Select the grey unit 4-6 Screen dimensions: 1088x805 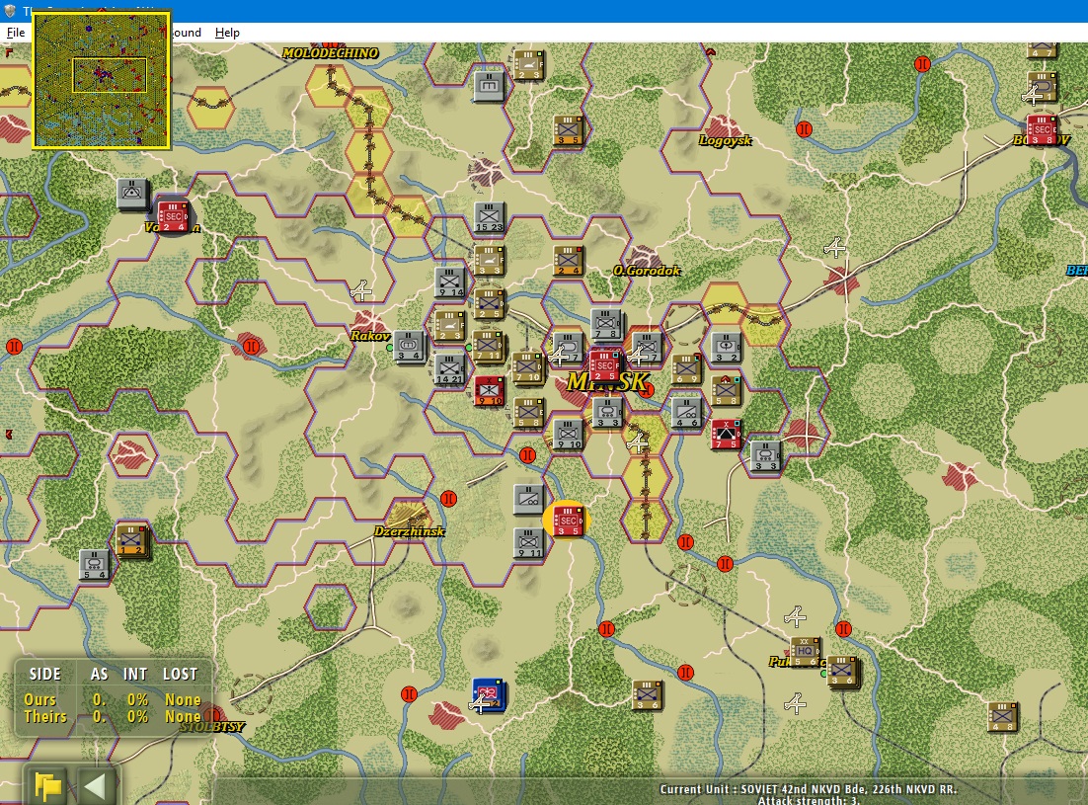point(686,412)
